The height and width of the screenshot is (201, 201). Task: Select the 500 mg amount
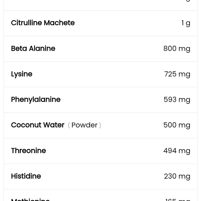[176, 125]
